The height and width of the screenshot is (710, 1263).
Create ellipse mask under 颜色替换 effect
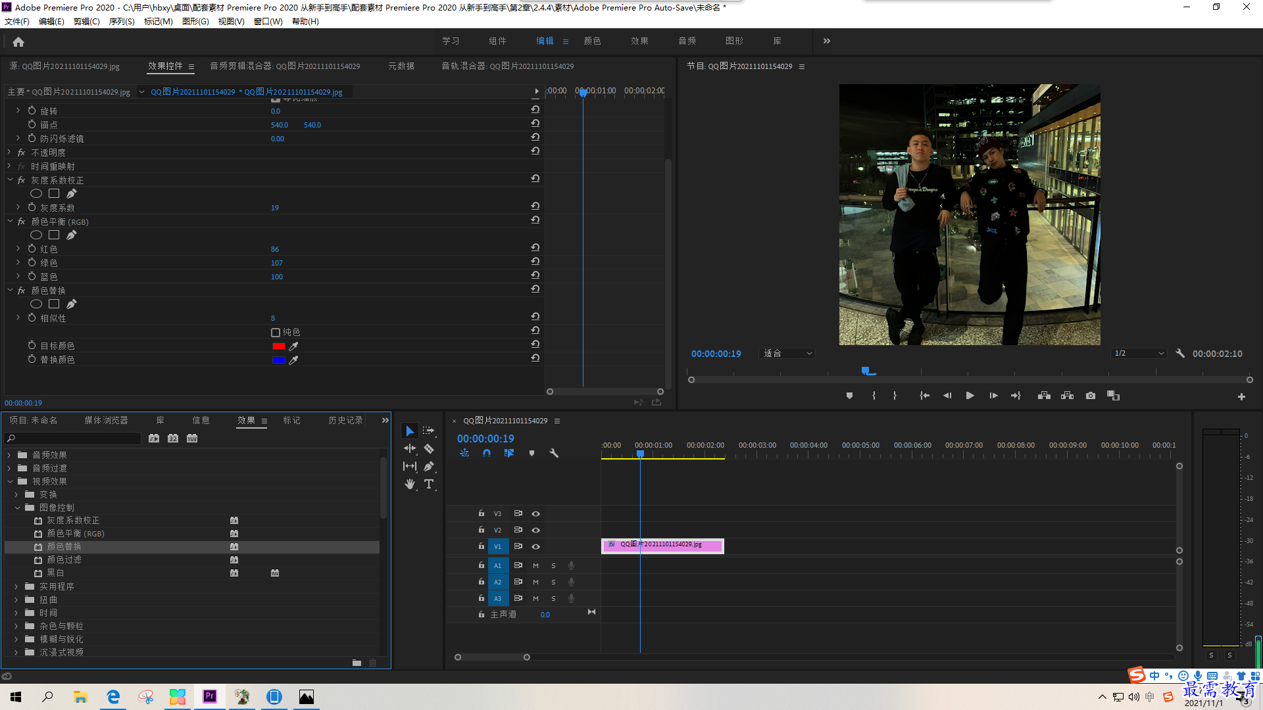pos(36,304)
